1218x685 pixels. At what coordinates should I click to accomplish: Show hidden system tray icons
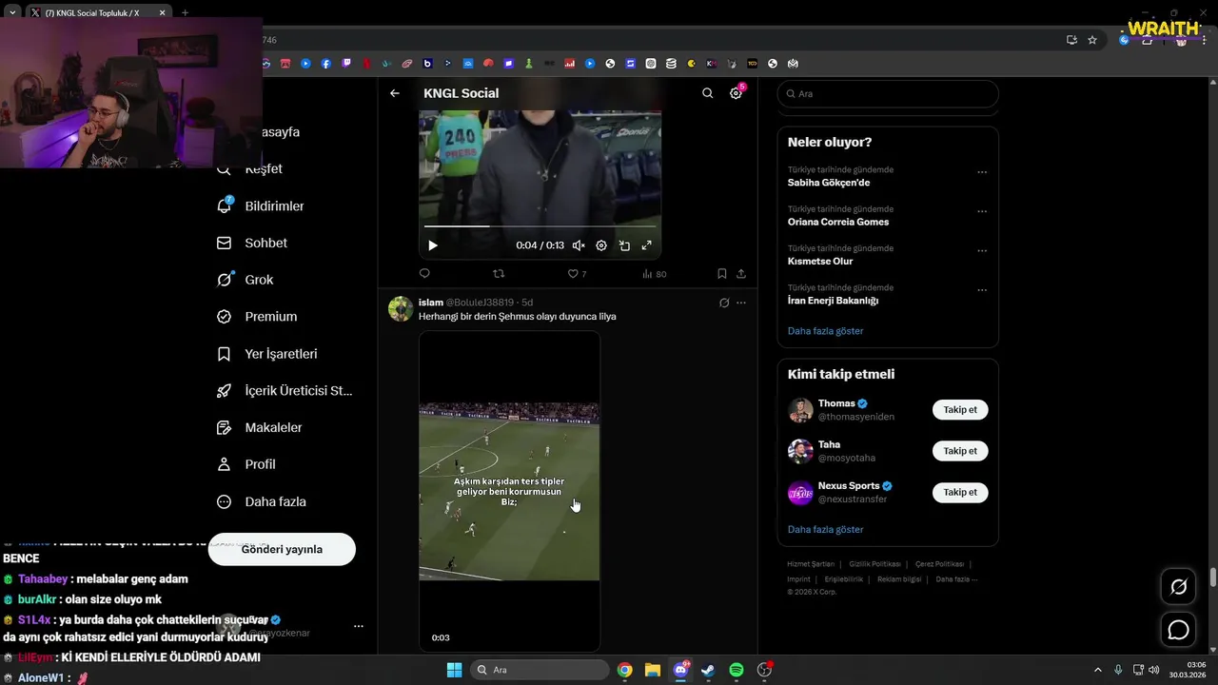(1097, 670)
